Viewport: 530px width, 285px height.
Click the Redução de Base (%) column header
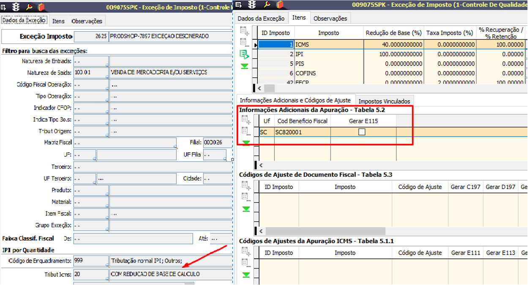[393, 33]
